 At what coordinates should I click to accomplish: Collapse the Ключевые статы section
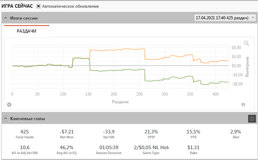coord(5,119)
